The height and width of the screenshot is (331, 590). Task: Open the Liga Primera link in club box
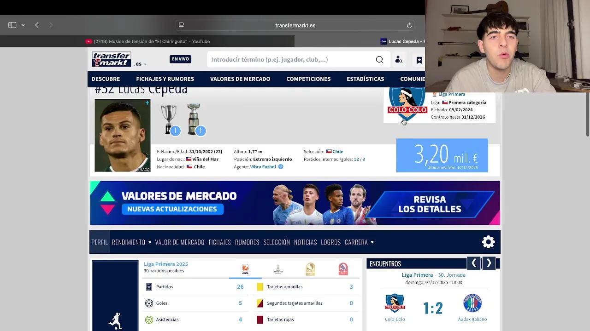point(452,94)
